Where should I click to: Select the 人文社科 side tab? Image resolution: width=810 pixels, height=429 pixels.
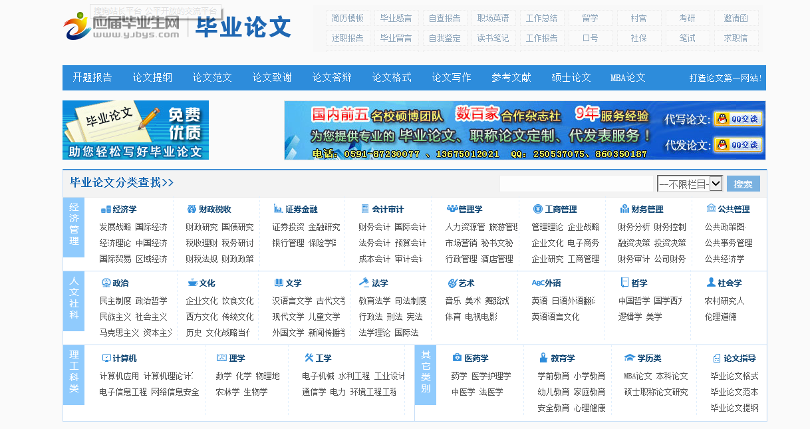point(74,301)
